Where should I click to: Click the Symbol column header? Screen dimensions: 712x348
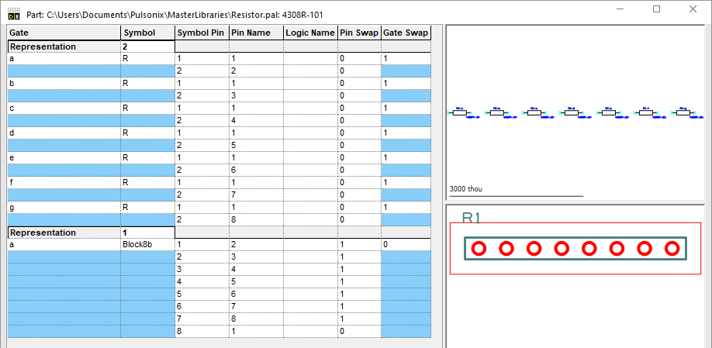tap(147, 33)
